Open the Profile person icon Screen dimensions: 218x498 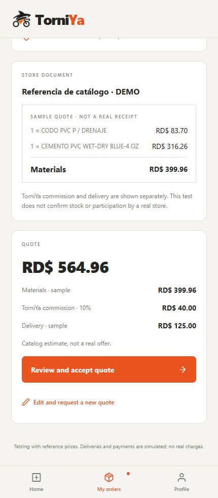(x=181, y=477)
